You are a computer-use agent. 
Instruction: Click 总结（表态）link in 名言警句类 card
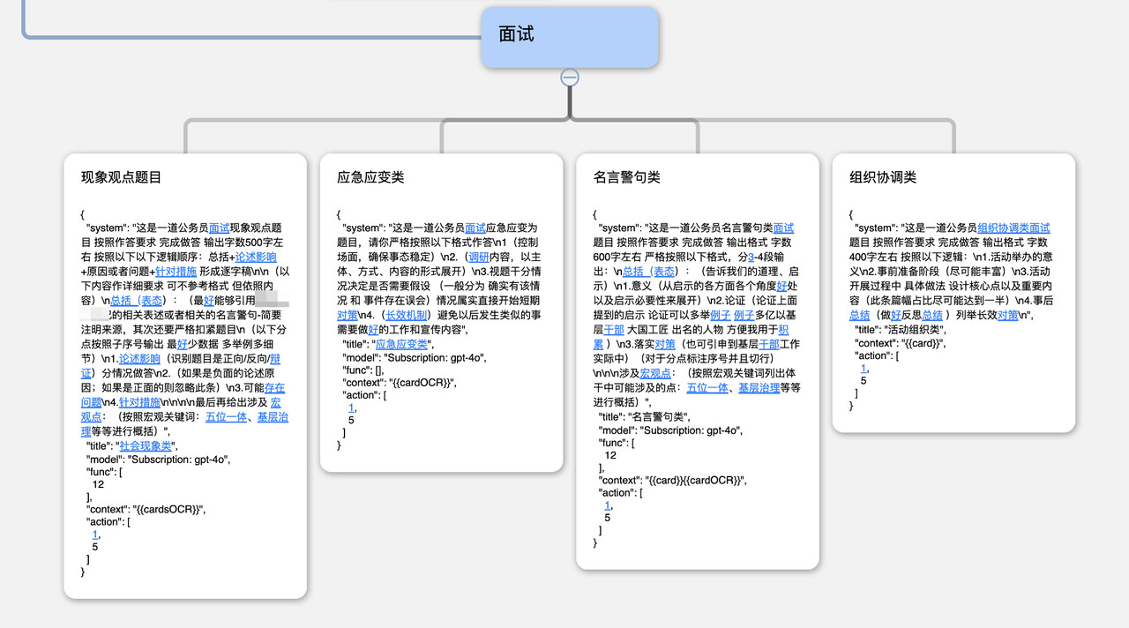(649, 271)
